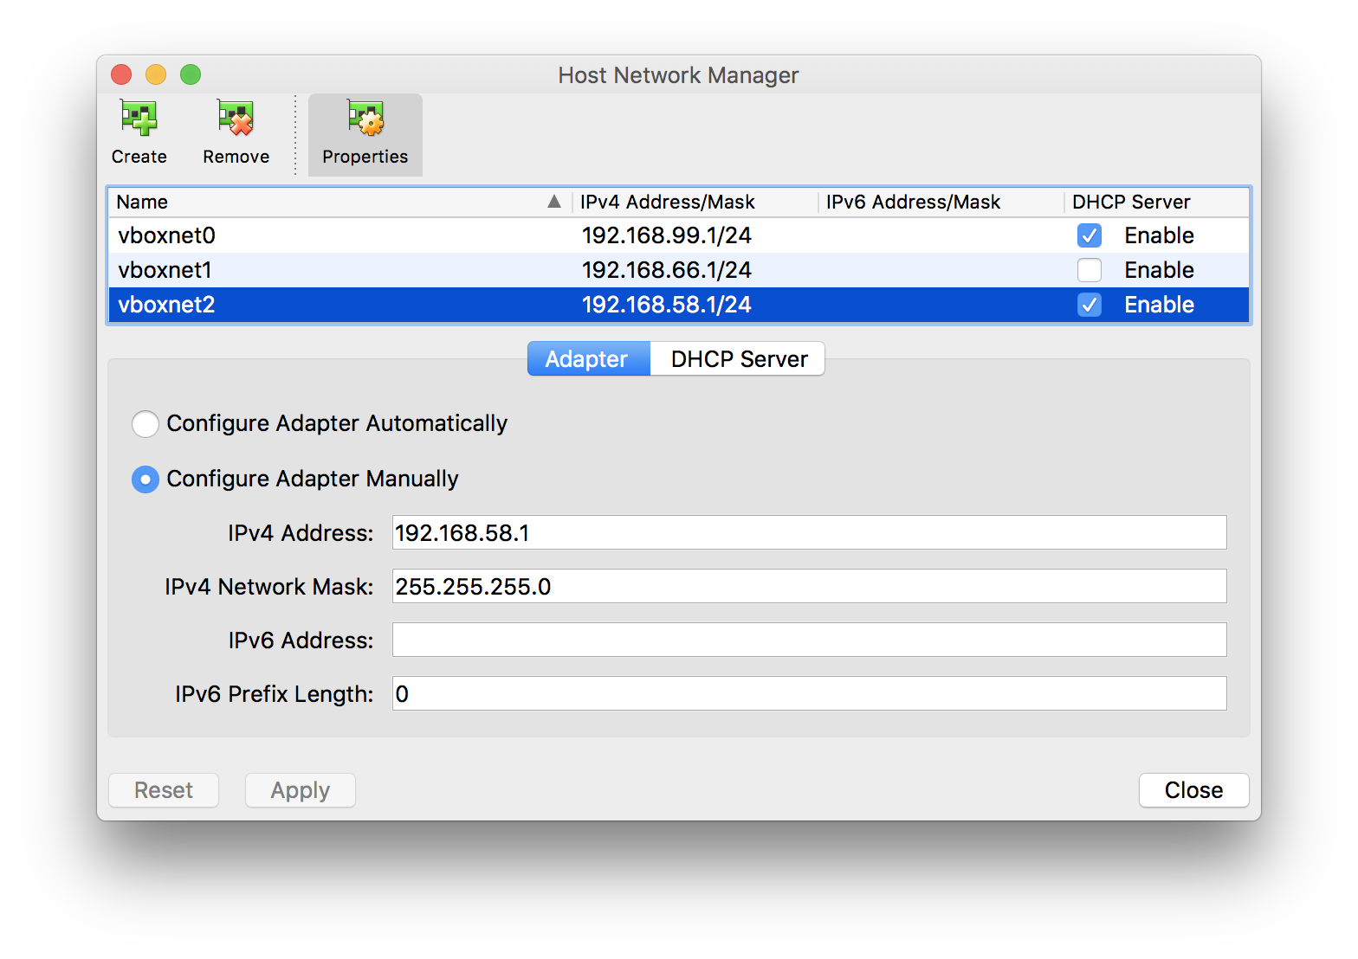Select Configure Adapter Manually radio button
1358x959 pixels.
145,479
